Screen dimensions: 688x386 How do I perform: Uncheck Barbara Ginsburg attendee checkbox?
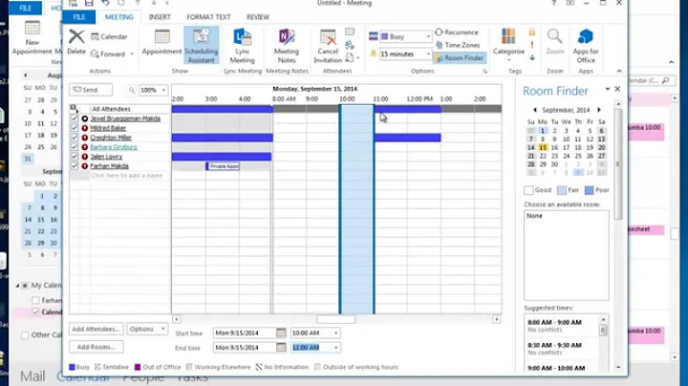click(75, 147)
